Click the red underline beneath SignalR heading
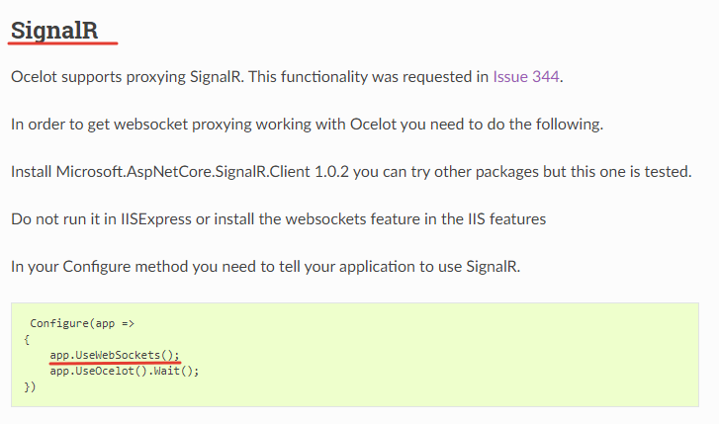Screen dimensions: 719x424 click(x=63, y=43)
